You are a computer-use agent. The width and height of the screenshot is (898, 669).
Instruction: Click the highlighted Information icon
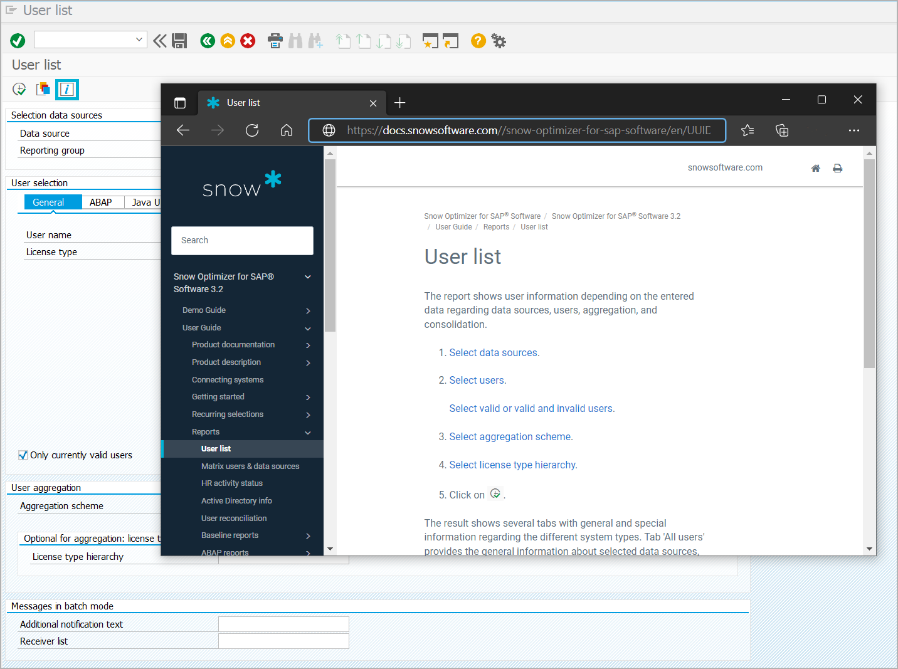pos(67,89)
